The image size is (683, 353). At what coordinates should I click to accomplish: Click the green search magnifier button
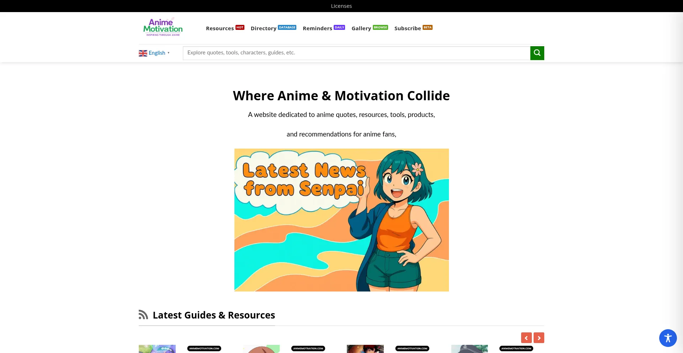click(x=537, y=53)
